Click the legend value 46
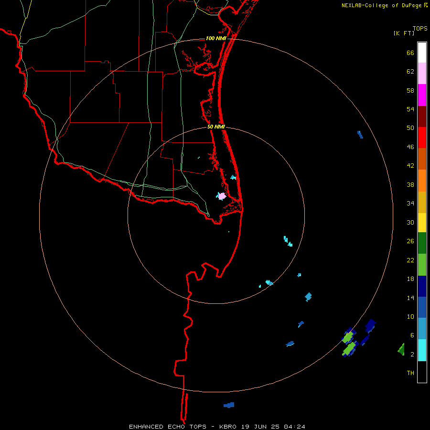Image resolution: width=430 pixels, height=430 pixels. pos(410,147)
